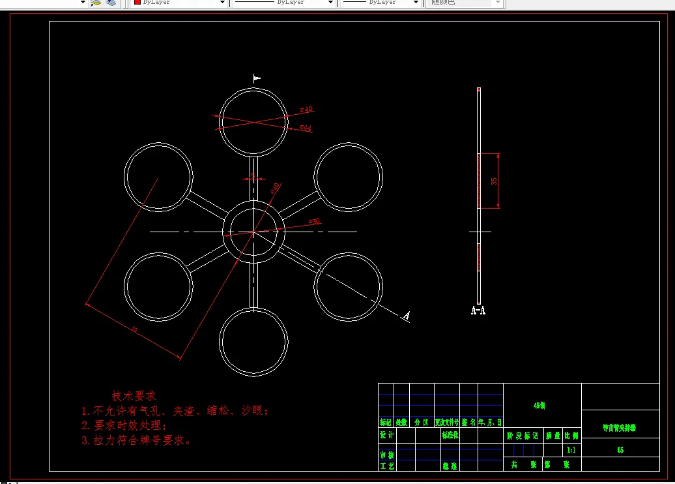675x484 pixels.
Task: Select note line 2.要求时效处理
Action: click(x=124, y=425)
